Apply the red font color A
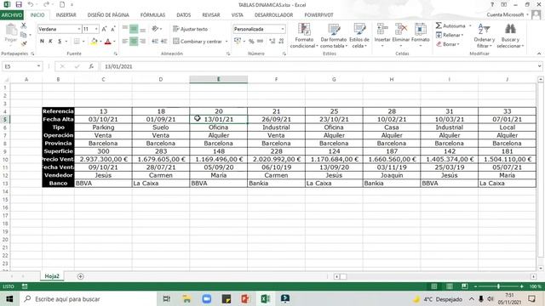Image resolution: width=545 pixels, height=306 pixels. point(108,42)
